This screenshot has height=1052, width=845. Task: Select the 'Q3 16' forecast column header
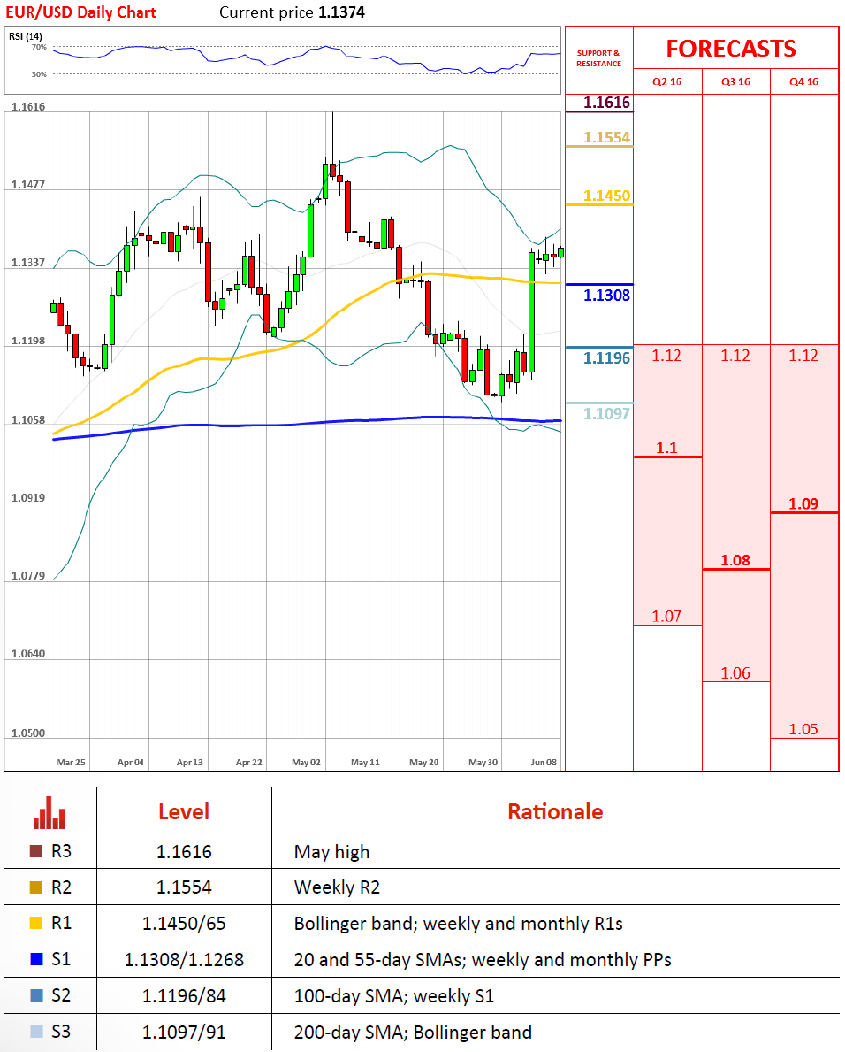coord(735,82)
